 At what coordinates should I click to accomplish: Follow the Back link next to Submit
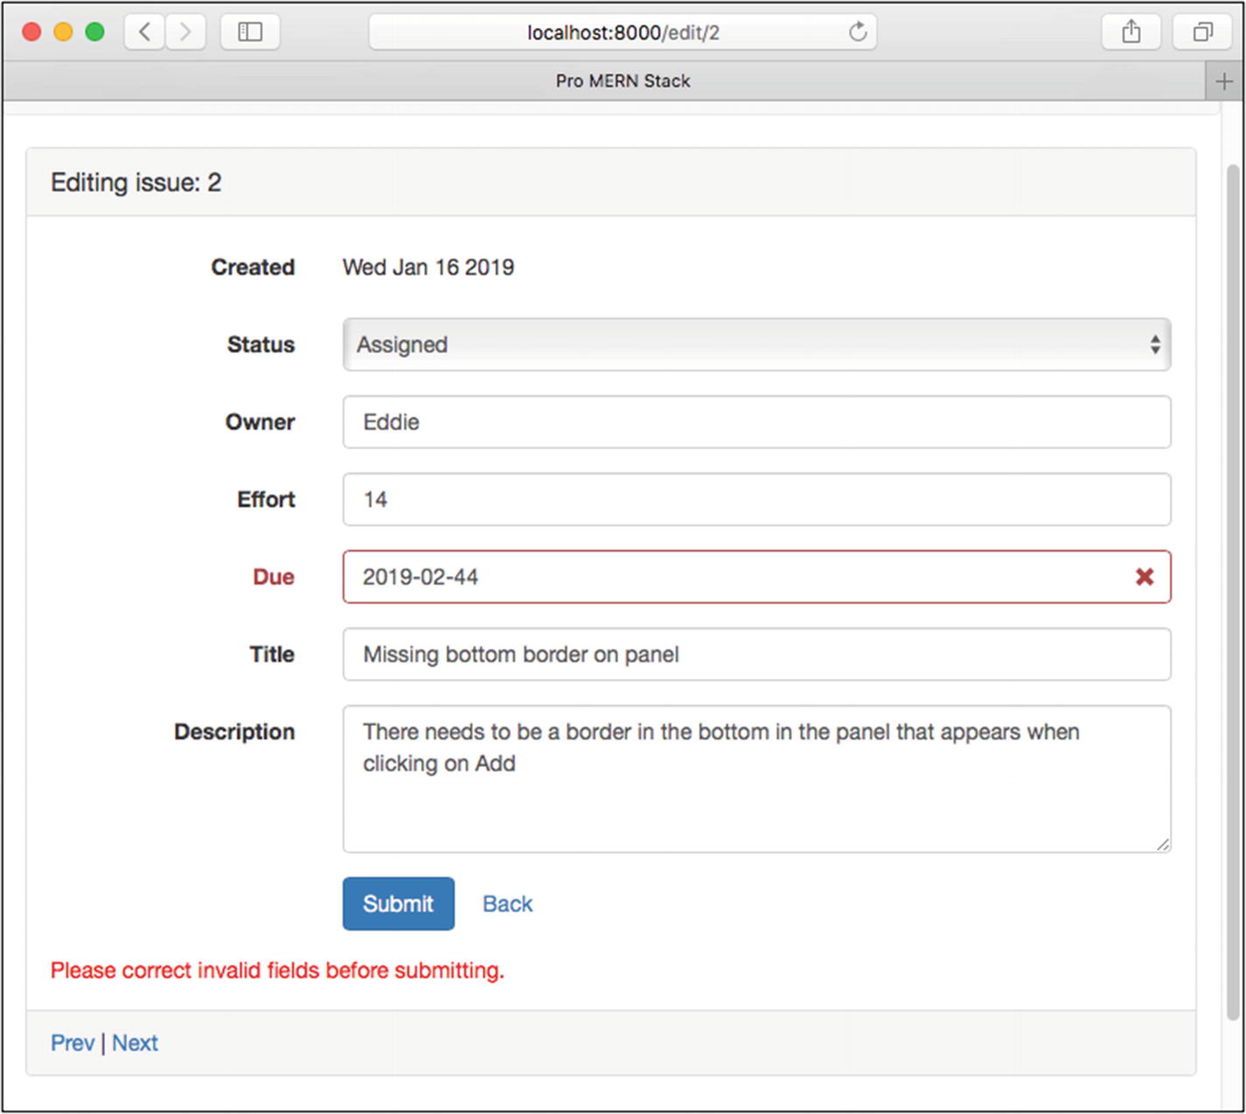click(x=507, y=904)
